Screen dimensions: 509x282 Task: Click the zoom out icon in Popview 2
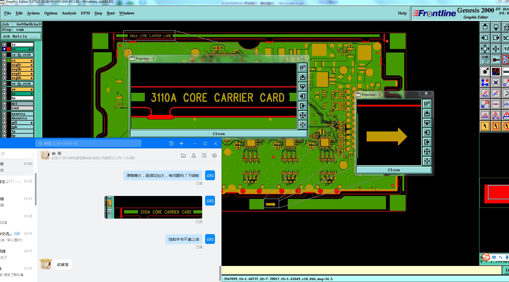[427, 161]
